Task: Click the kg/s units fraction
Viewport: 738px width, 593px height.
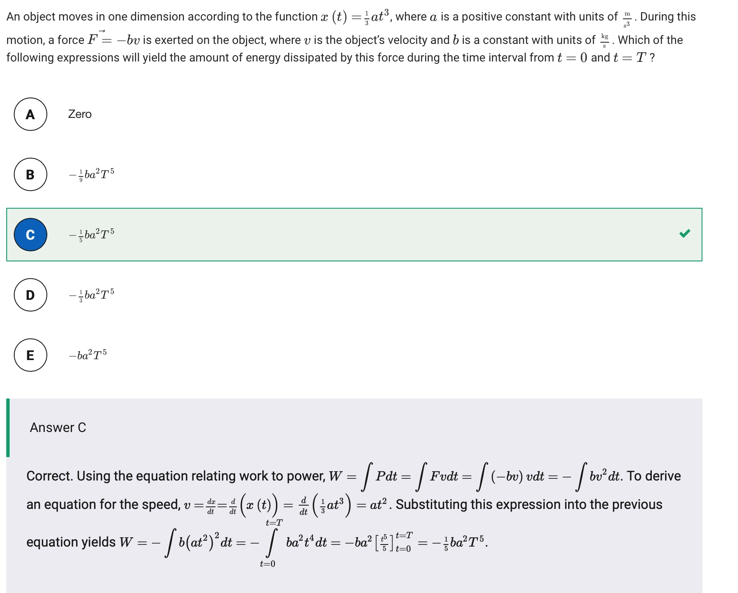Action: pyautogui.click(x=605, y=41)
